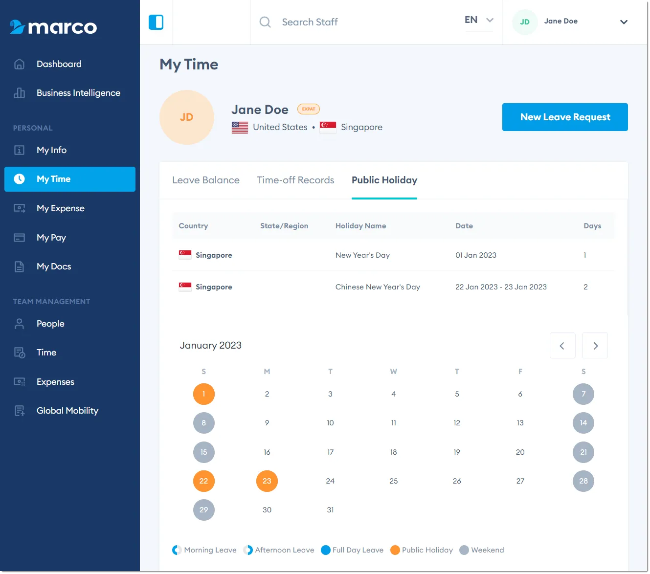Open My Info in the sidebar
Image resolution: width=650 pixels, height=574 pixels.
tap(70, 150)
